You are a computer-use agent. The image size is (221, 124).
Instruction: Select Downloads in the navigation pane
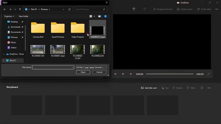tap(15, 27)
